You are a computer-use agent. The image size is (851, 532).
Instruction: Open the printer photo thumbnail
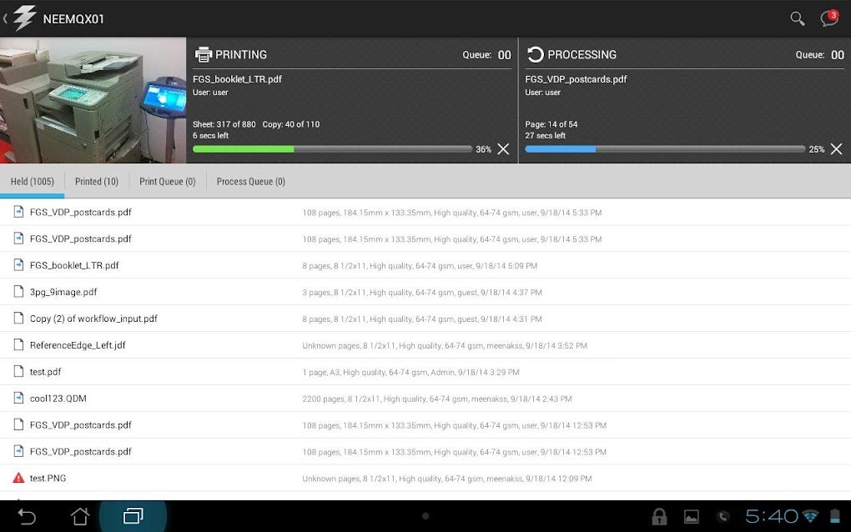tap(93, 100)
